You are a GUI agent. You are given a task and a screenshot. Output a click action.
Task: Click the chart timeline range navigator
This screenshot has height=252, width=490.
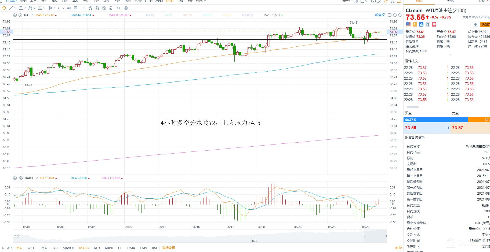pos(200,236)
